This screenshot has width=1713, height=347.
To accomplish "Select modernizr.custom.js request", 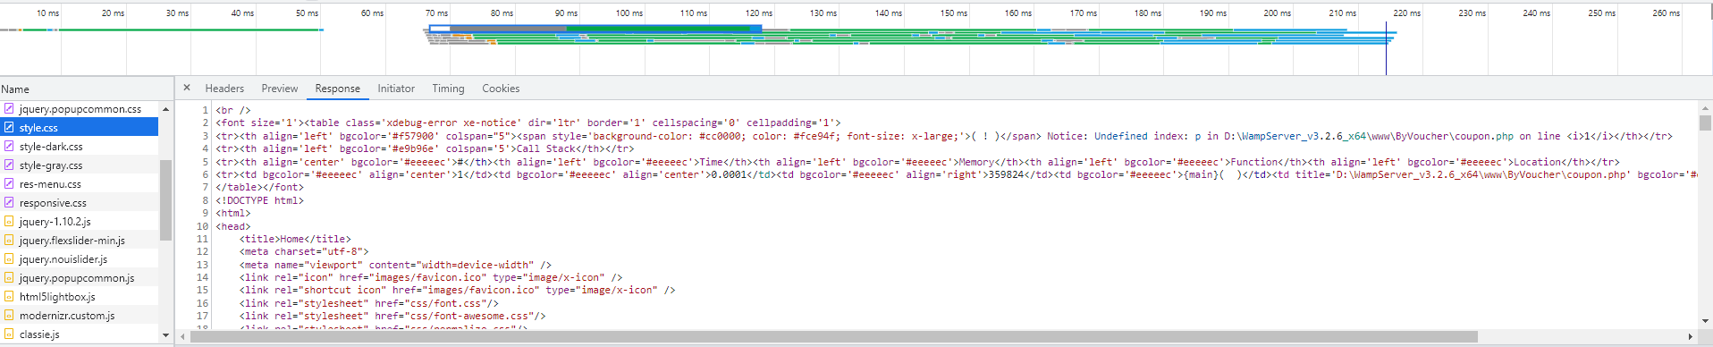I will (x=79, y=316).
